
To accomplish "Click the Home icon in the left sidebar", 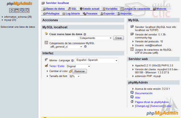I will 11,10.
